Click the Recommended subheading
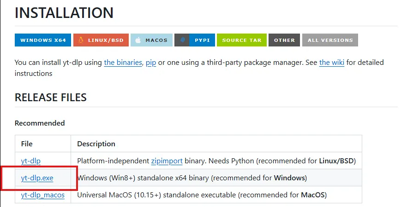 coord(40,123)
